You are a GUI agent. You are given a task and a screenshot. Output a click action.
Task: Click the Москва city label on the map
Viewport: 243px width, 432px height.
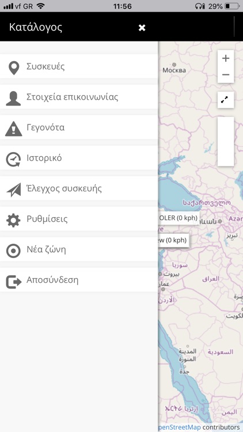pos(174,70)
